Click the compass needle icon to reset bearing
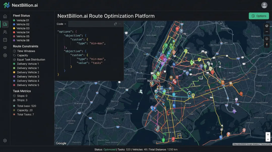 coord(267,45)
